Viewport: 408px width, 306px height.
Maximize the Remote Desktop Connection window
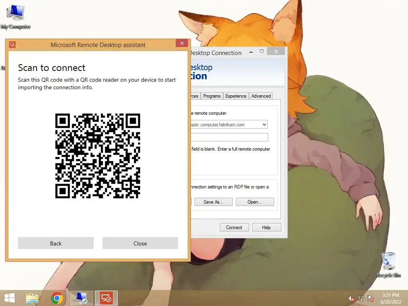click(262, 51)
